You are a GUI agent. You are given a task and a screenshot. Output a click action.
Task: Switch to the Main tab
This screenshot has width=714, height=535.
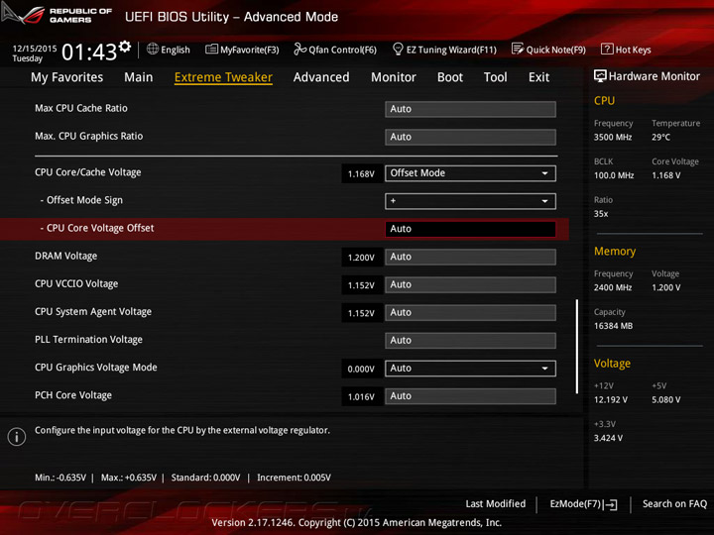139,77
